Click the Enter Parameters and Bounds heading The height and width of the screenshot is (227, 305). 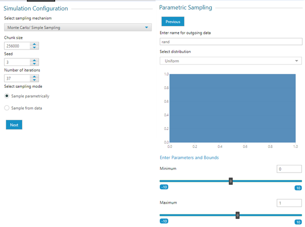click(189, 158)
